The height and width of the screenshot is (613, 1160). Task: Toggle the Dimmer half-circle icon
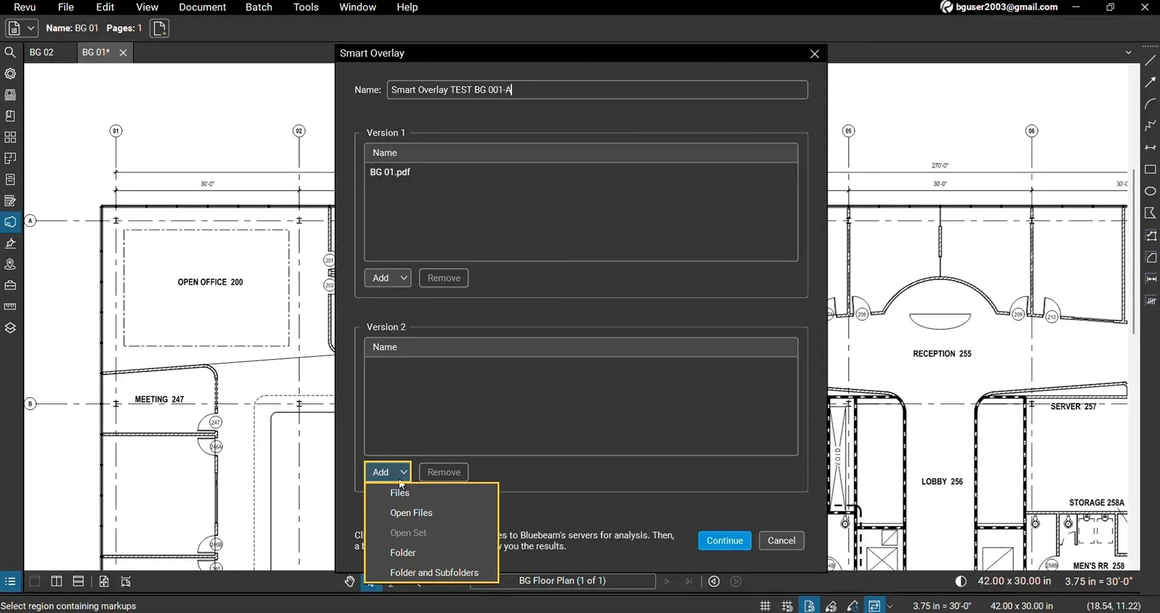(961, 582)
